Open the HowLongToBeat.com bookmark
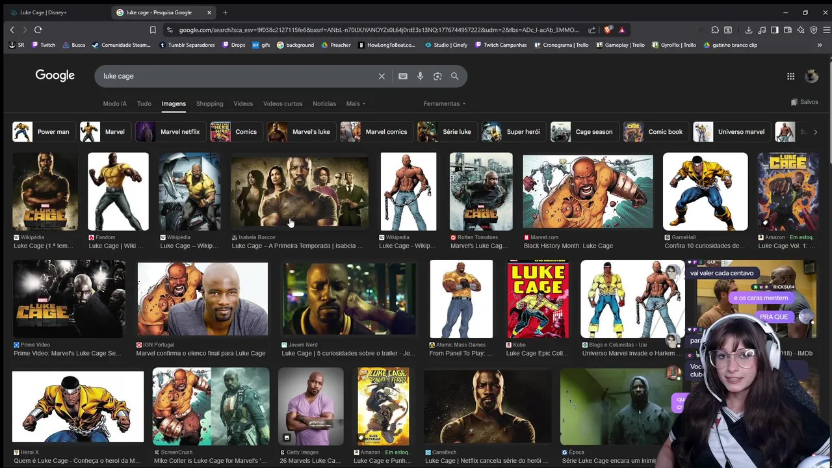This screenshot has width=832, height=468. tap(387, 45)
